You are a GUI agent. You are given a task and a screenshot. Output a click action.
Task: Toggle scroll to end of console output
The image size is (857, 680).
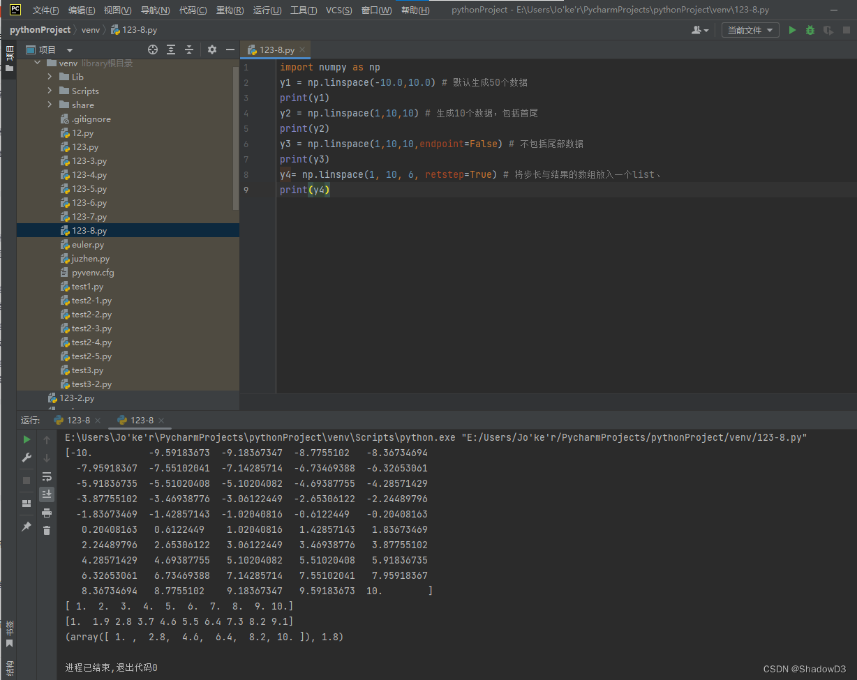(x=47, y=494)
